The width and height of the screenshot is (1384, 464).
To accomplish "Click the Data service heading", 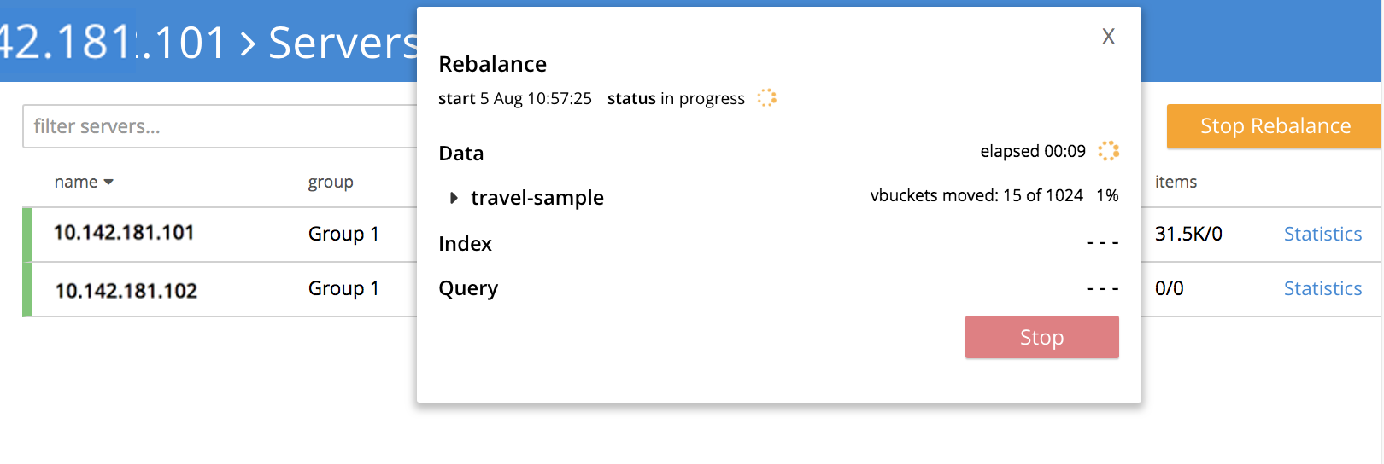I will [460, 154].
